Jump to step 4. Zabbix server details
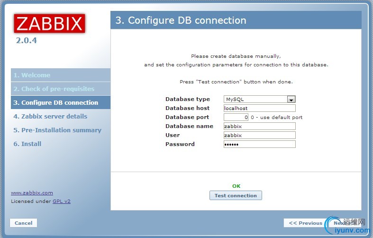This screenshot has width=373, height=238. (50, 116)
